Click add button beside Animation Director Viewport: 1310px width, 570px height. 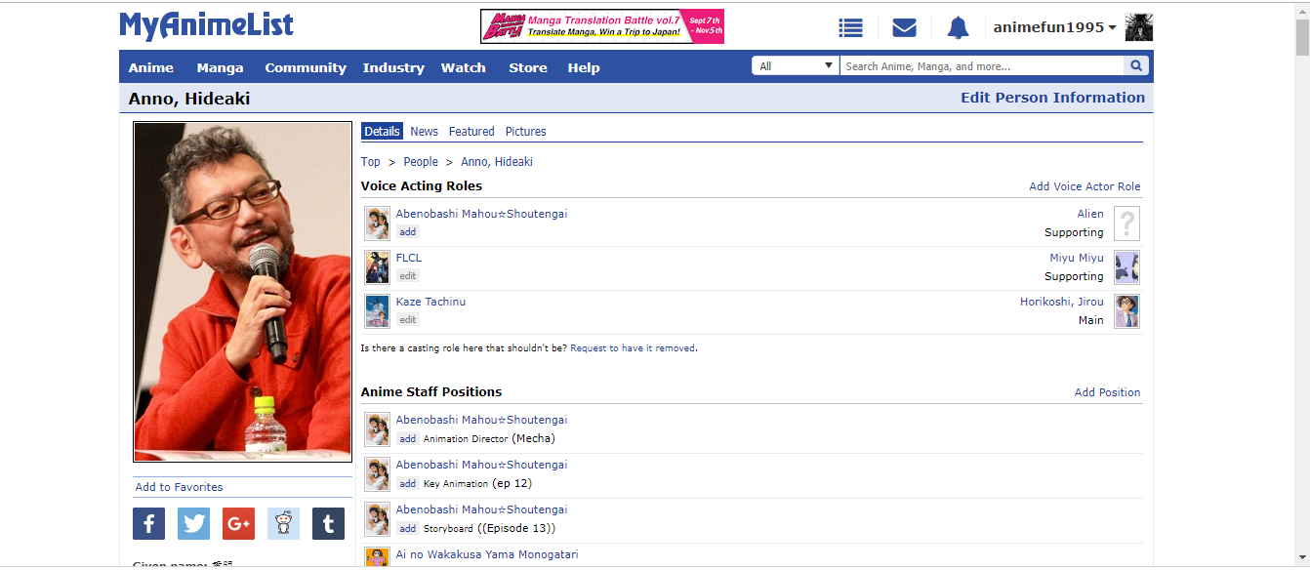pos(408,439)
